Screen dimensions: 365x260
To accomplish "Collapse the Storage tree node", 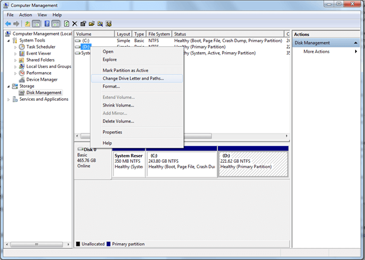I will coord(9,86).
